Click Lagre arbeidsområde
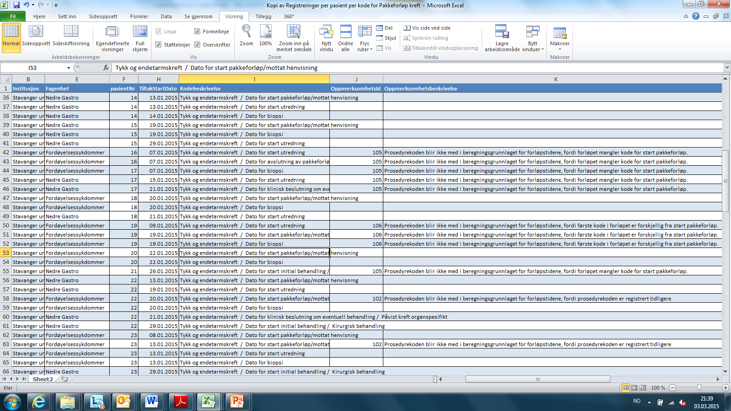 pyautogui.click(x=502, y=38)
